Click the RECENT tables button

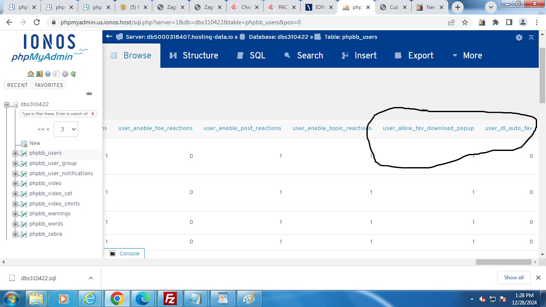click(x=17, y=85)
